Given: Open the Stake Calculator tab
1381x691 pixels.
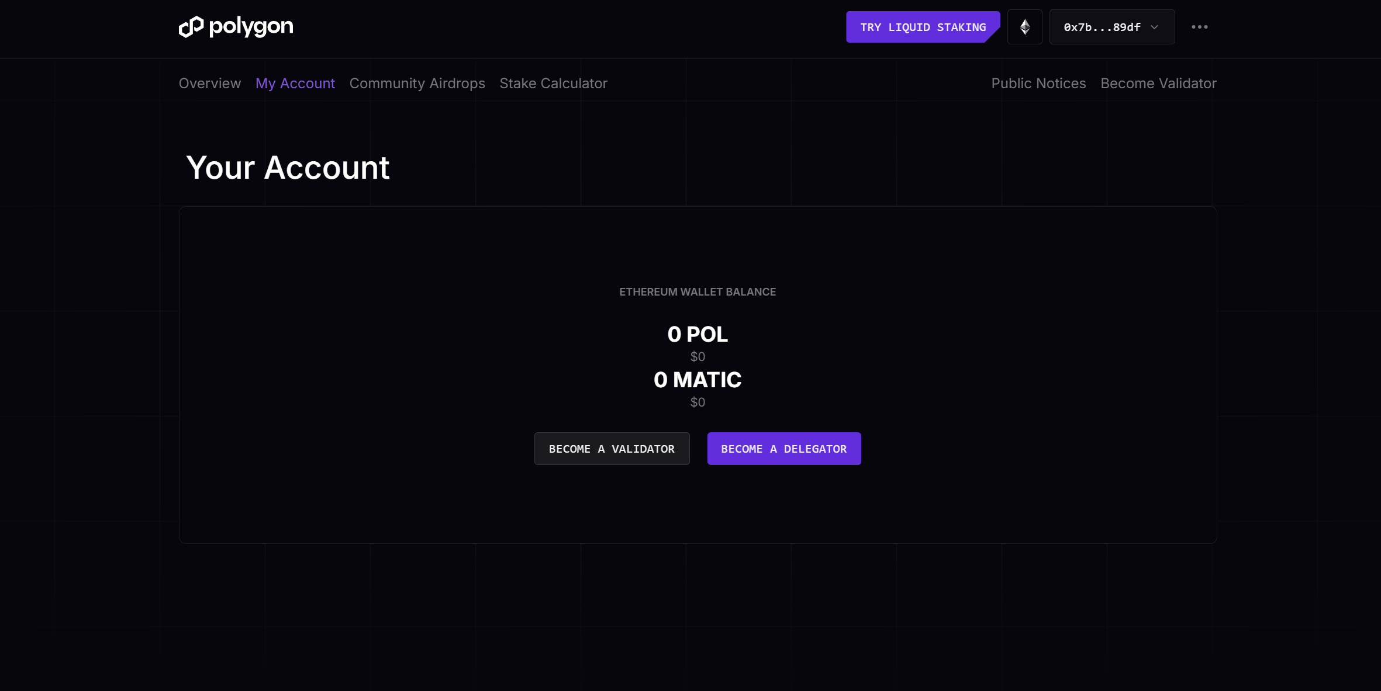Looking at the screenshot, I should pyautogui.click(x=554, y=84).
